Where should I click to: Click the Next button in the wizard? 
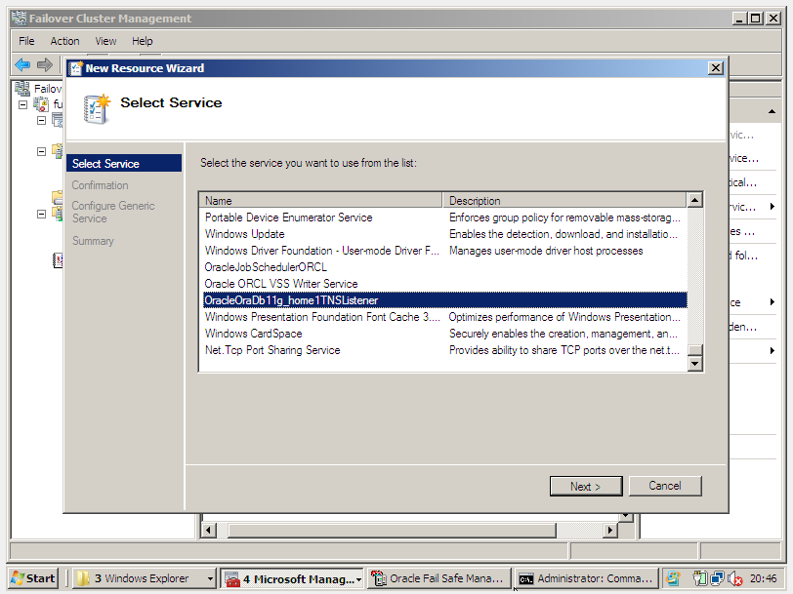point(586,486)
